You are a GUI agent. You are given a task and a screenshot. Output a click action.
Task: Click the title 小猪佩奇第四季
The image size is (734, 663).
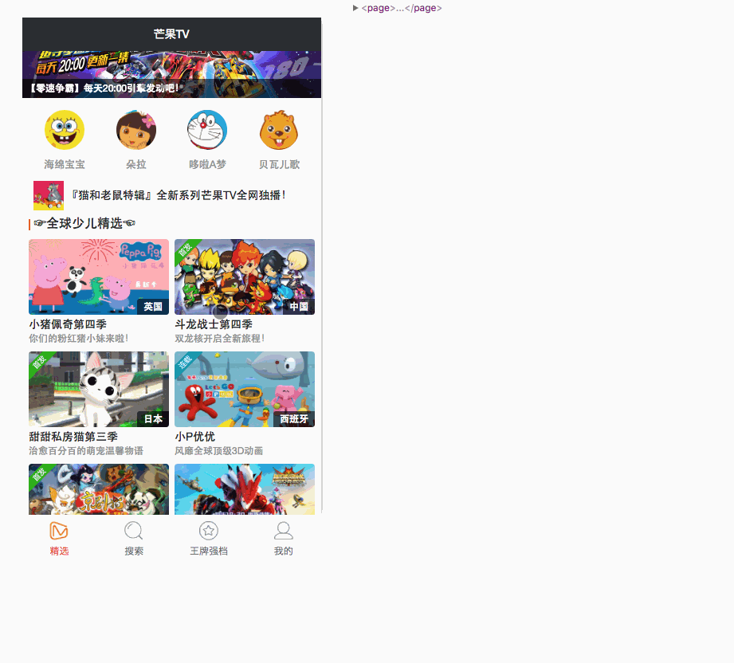tap(68, 324)
